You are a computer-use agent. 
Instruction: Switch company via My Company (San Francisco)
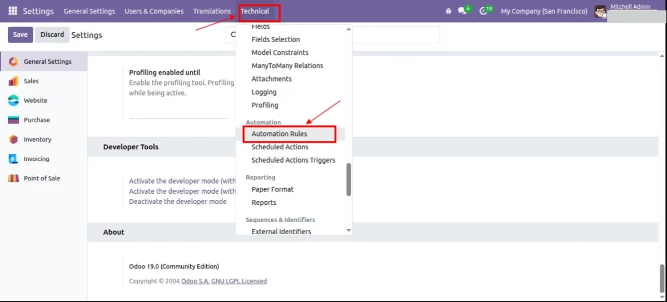click(x=544, y=11)
